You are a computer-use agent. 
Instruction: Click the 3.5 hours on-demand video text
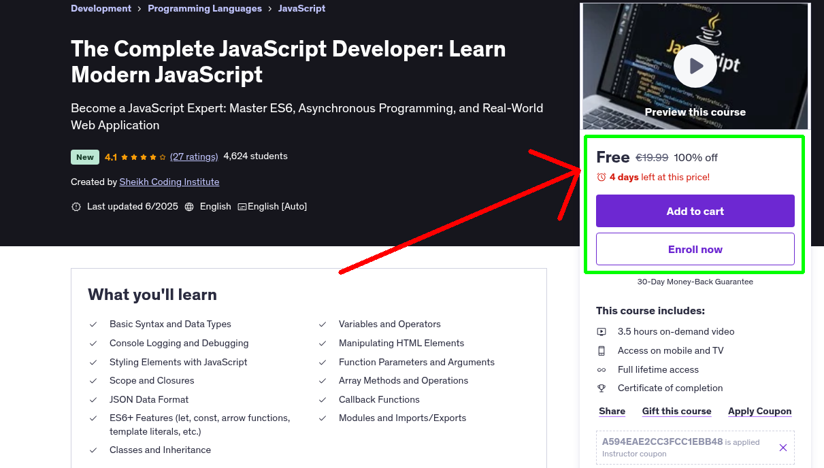tap(676, 332)
